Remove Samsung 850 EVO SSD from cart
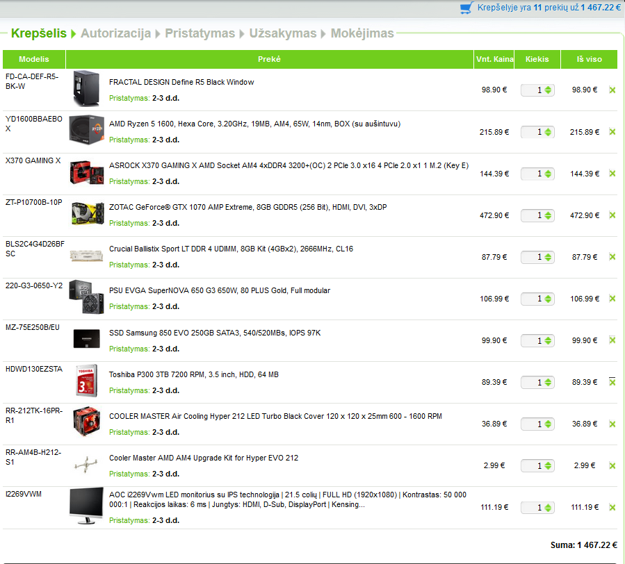Viewport: 625px width, 564px height. pos(612,340)
